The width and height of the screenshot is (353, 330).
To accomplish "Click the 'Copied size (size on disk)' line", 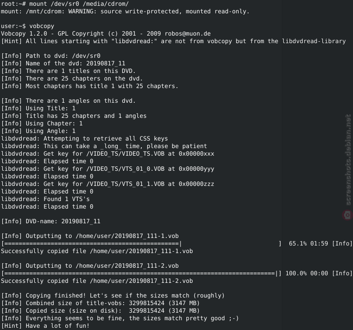I will pyautogui.click(x=100, y=311).
